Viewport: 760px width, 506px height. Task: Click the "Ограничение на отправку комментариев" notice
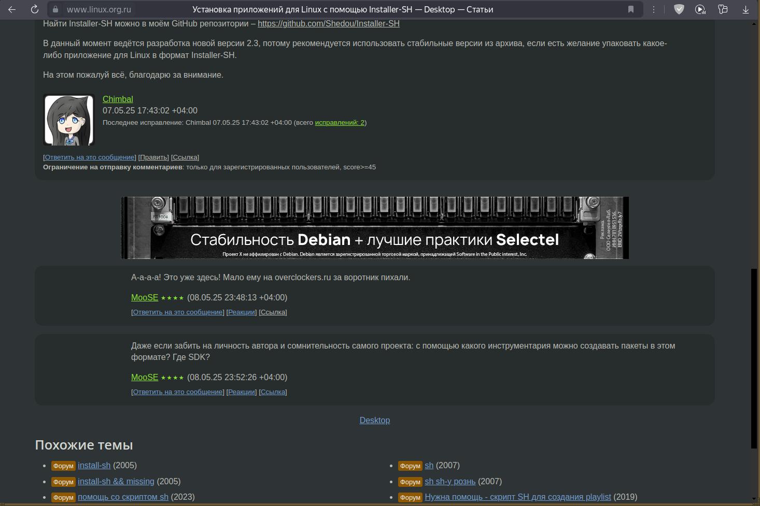coord(209,167)
